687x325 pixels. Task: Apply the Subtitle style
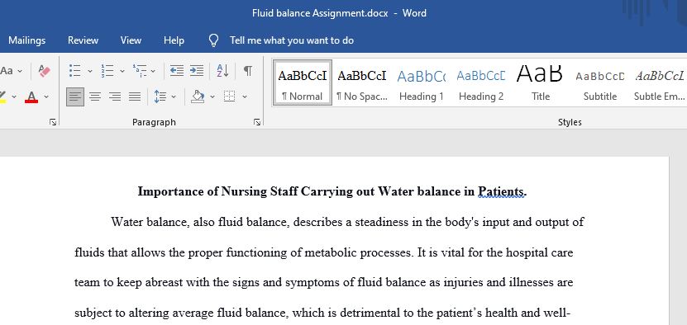[x=600, y=83]
